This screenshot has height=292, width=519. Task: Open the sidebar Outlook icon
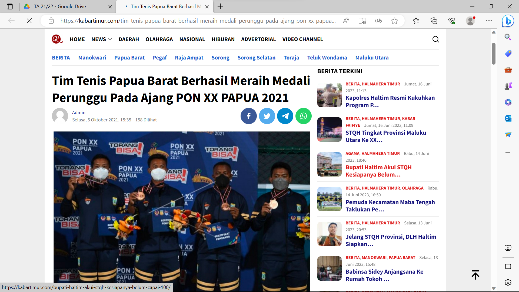pyautogui.click(x=508, y=118)
